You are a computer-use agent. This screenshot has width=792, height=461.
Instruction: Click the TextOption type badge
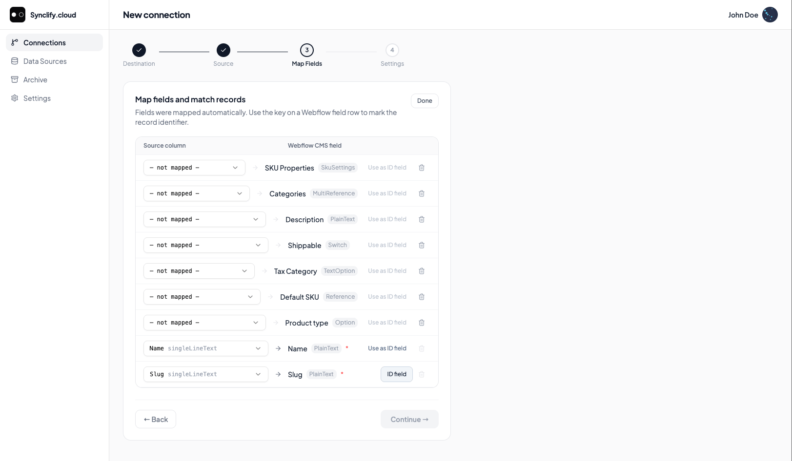click(339, 271)
